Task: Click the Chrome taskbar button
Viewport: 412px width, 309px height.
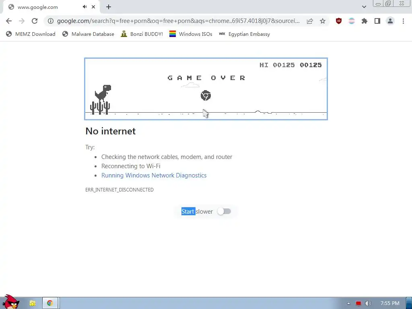Action: tap(50, 303)
